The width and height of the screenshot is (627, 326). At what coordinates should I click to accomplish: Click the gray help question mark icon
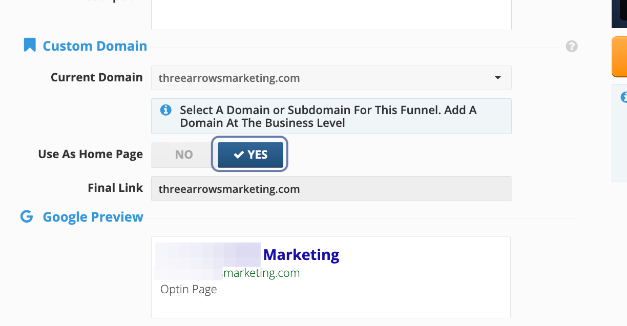pos(572,47)
